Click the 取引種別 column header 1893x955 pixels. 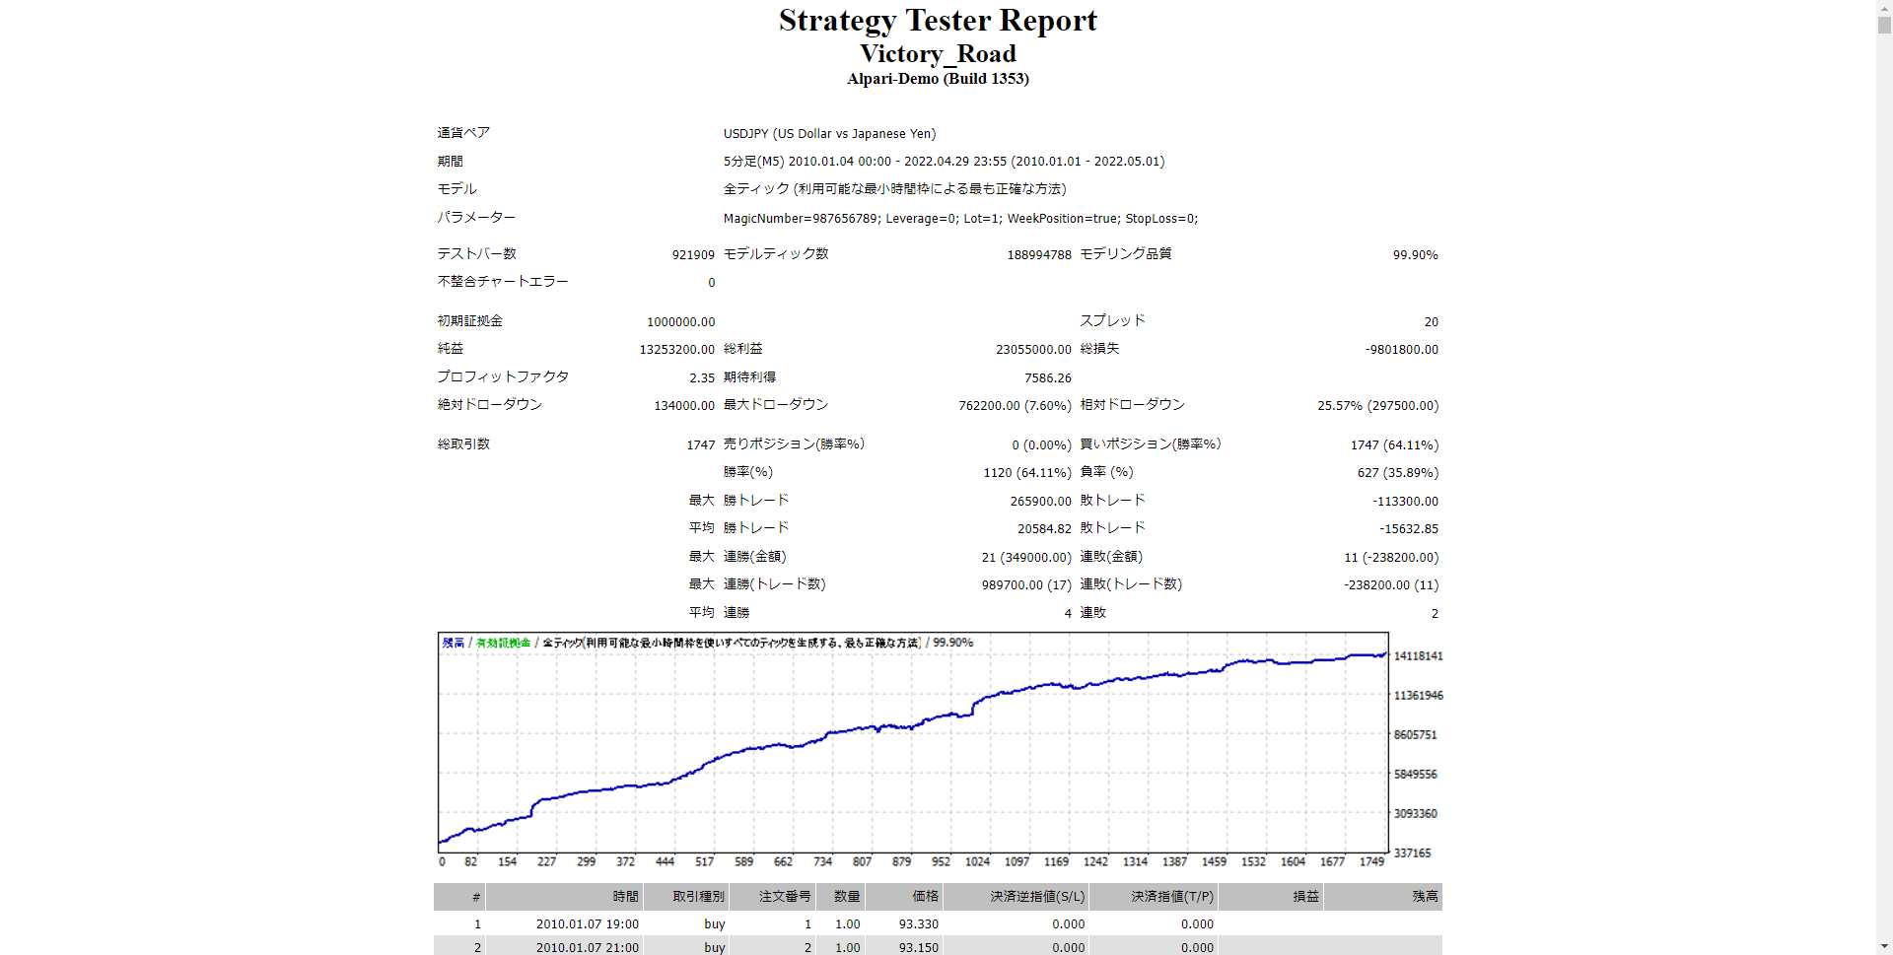(698, 897)
